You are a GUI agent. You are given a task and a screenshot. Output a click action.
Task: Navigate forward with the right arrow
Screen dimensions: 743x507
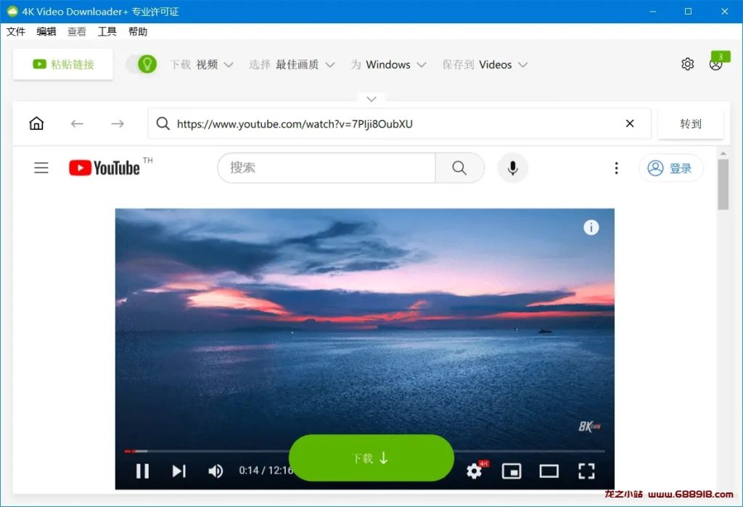point(118,123)
